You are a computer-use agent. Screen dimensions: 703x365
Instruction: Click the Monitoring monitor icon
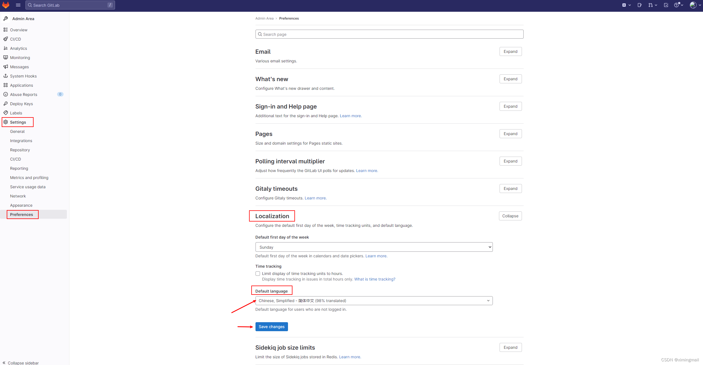point(6,57)
